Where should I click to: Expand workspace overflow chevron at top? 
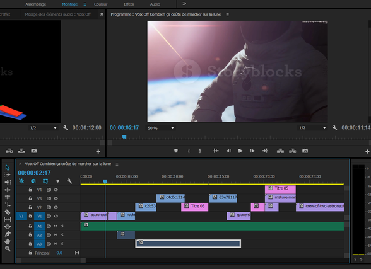[x=184, y=4]
